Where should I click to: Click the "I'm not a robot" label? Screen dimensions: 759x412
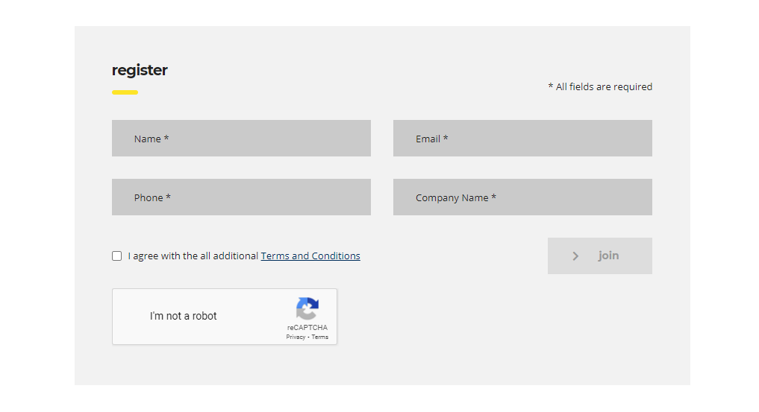point(183,316)
